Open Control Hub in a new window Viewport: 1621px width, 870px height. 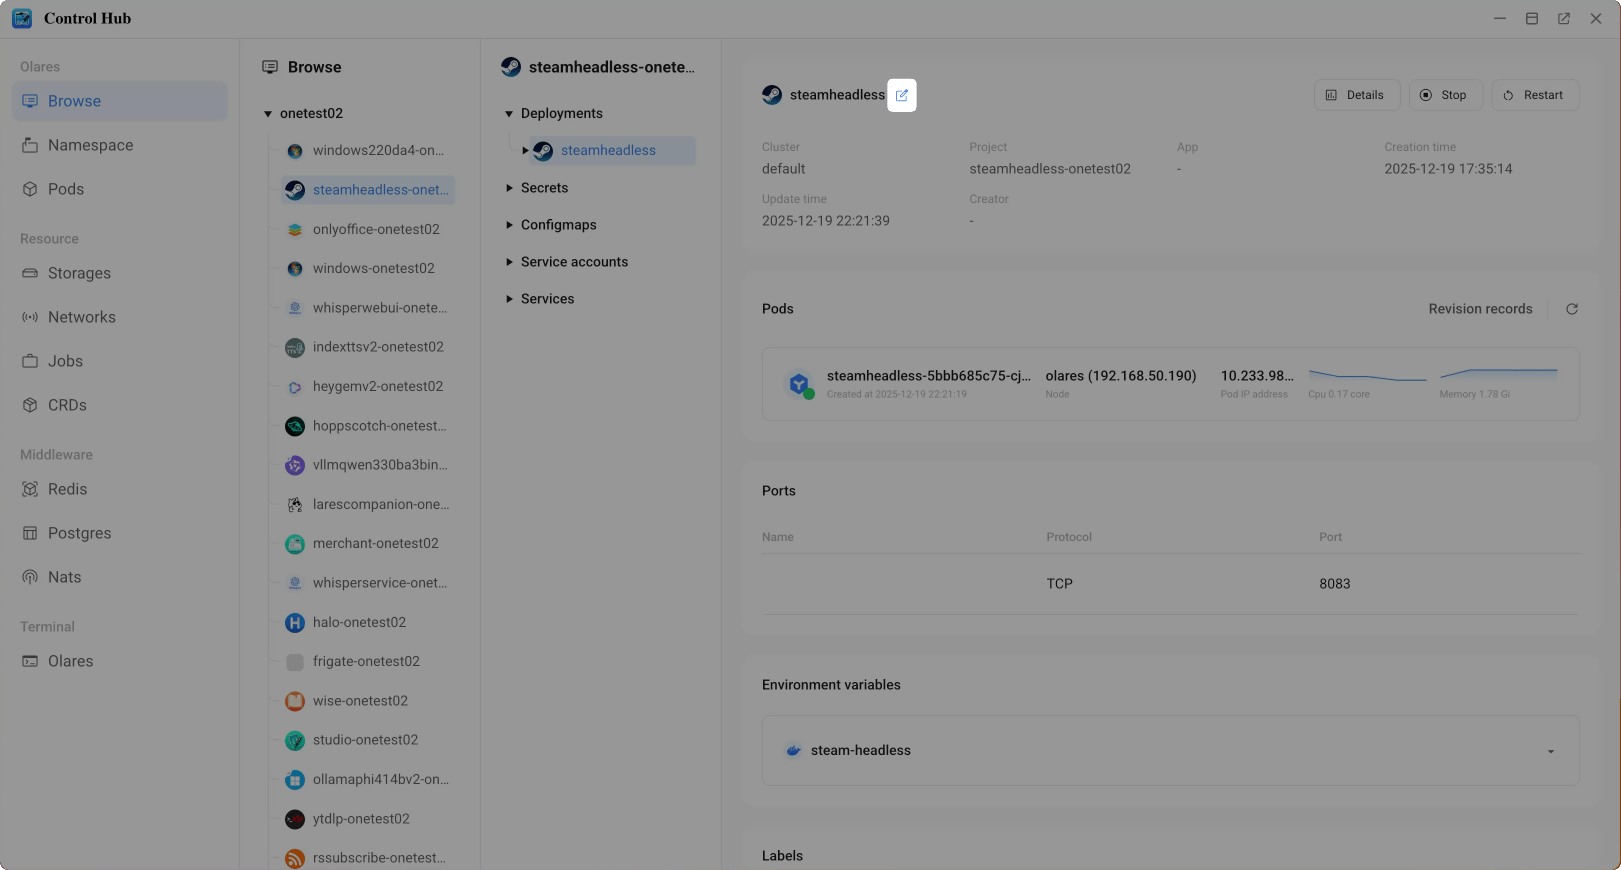point(1564,18)
